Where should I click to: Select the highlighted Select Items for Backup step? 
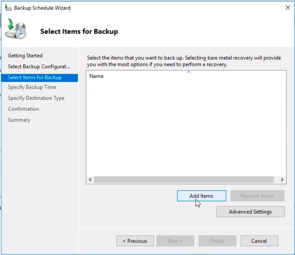(35, 77)
